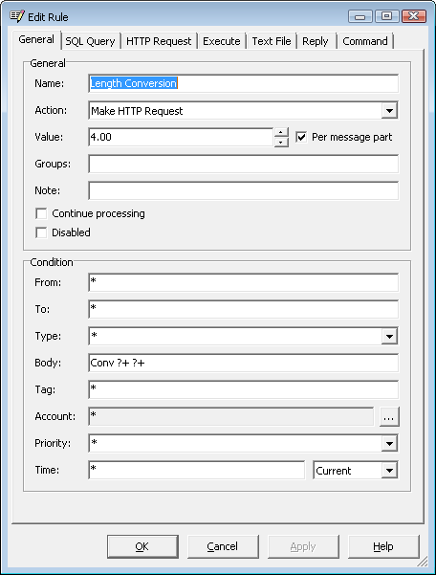Click the Edit Rule title bar icon

17,16
